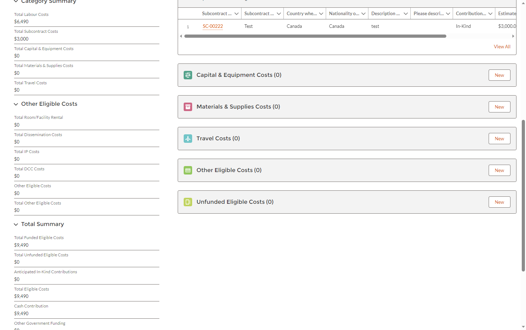
Task: Click the Other Eligible Costs green icon
Action: (188, 170)
